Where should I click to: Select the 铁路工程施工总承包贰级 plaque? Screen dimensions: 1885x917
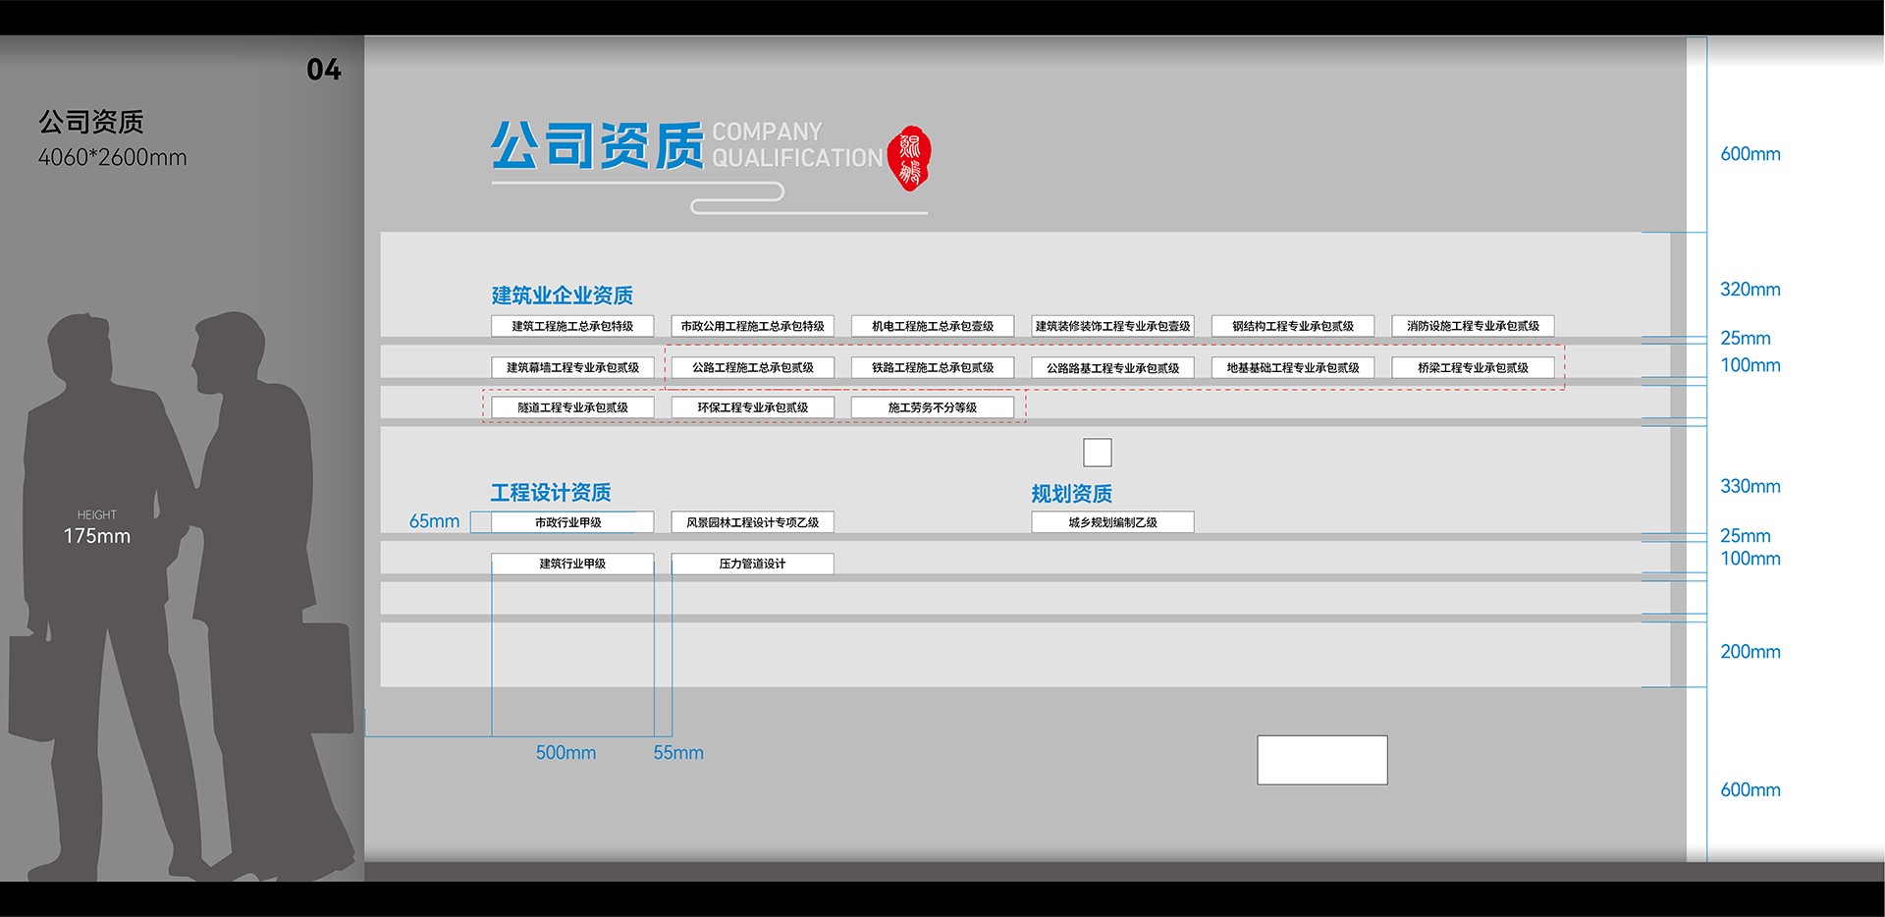click(932, 367)
